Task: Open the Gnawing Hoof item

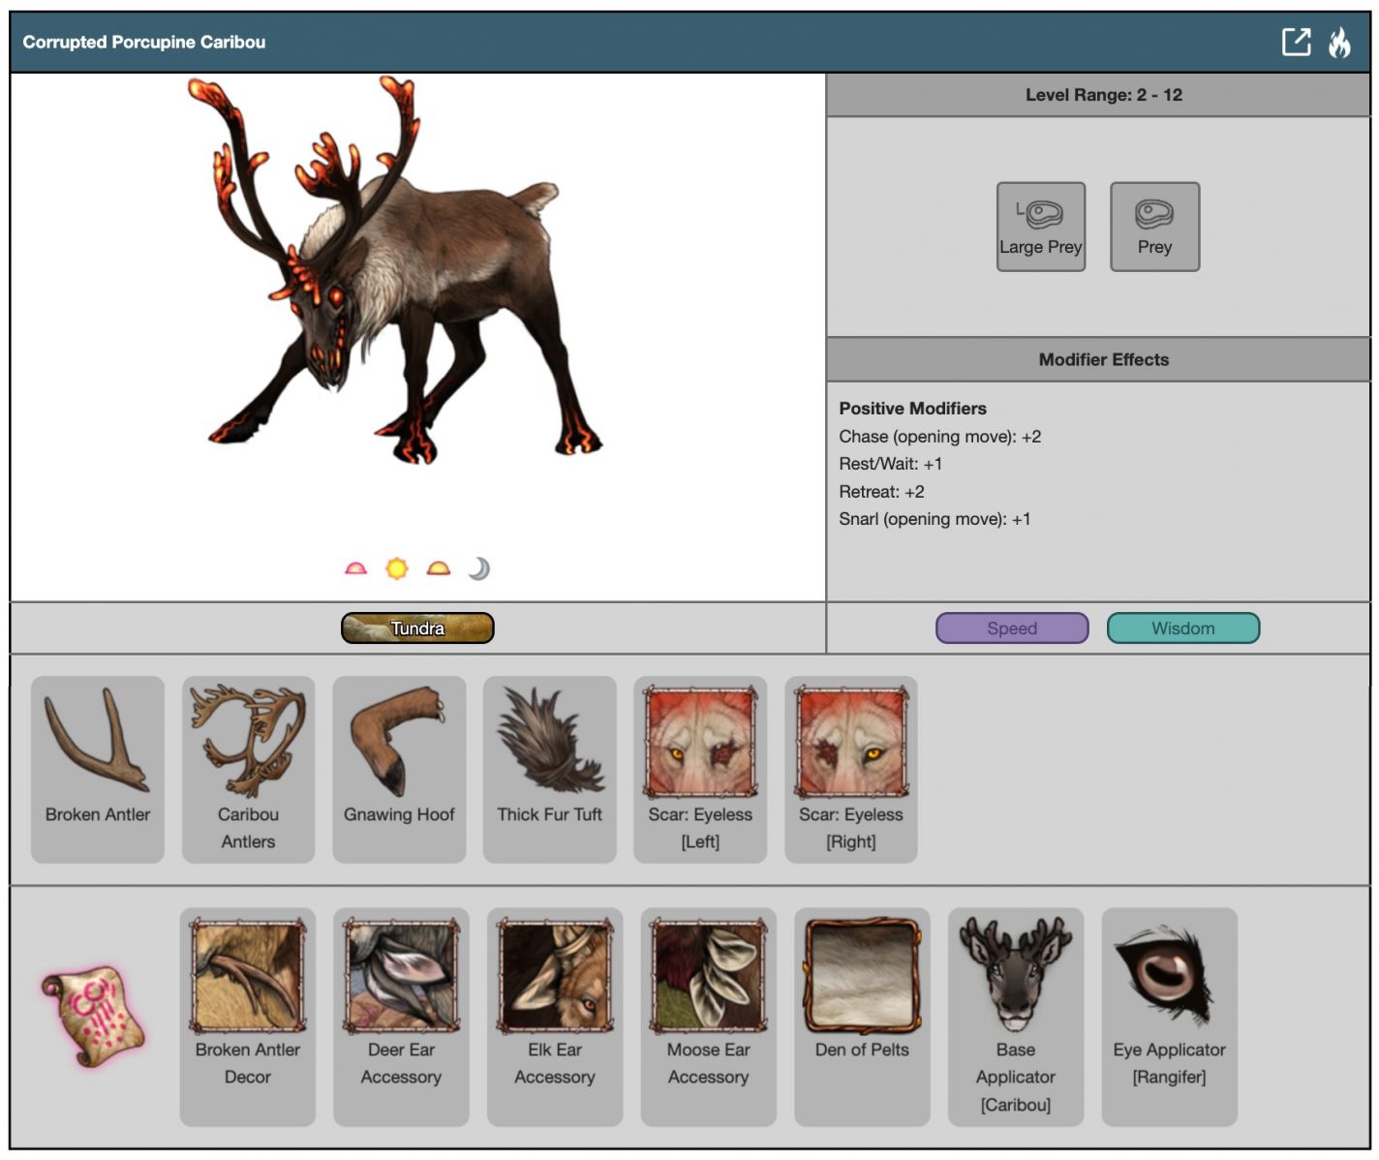Action: tap(399, 769)
